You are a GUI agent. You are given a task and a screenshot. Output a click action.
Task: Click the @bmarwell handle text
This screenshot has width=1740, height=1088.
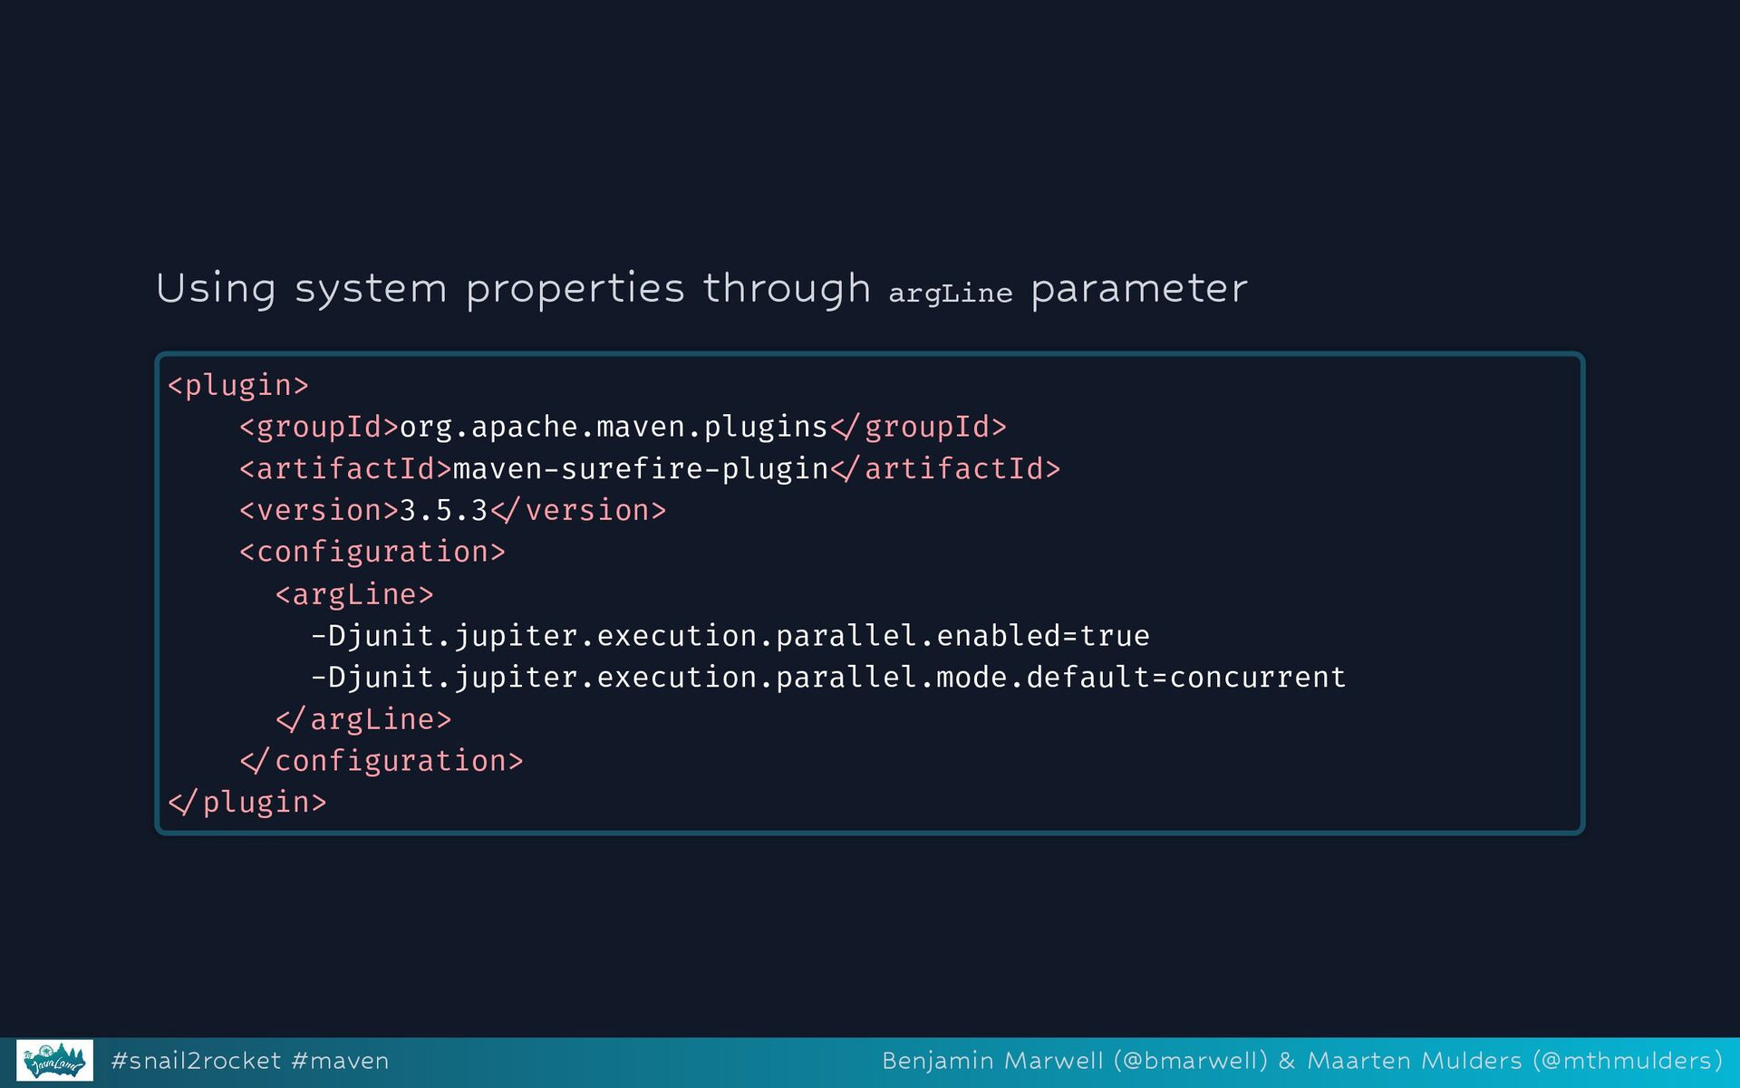1190,1061
